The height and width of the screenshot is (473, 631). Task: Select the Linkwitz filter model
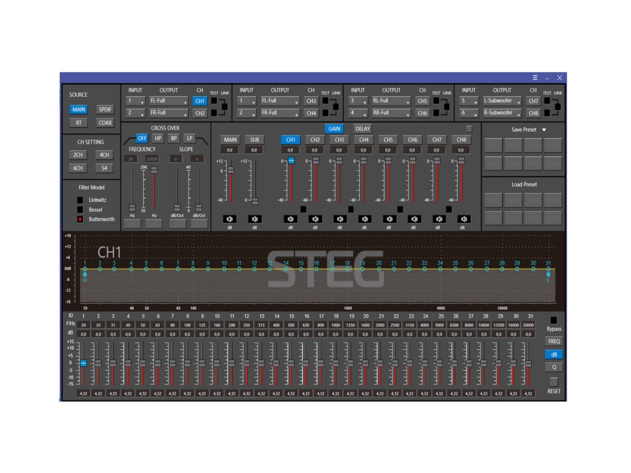point(80,200)
